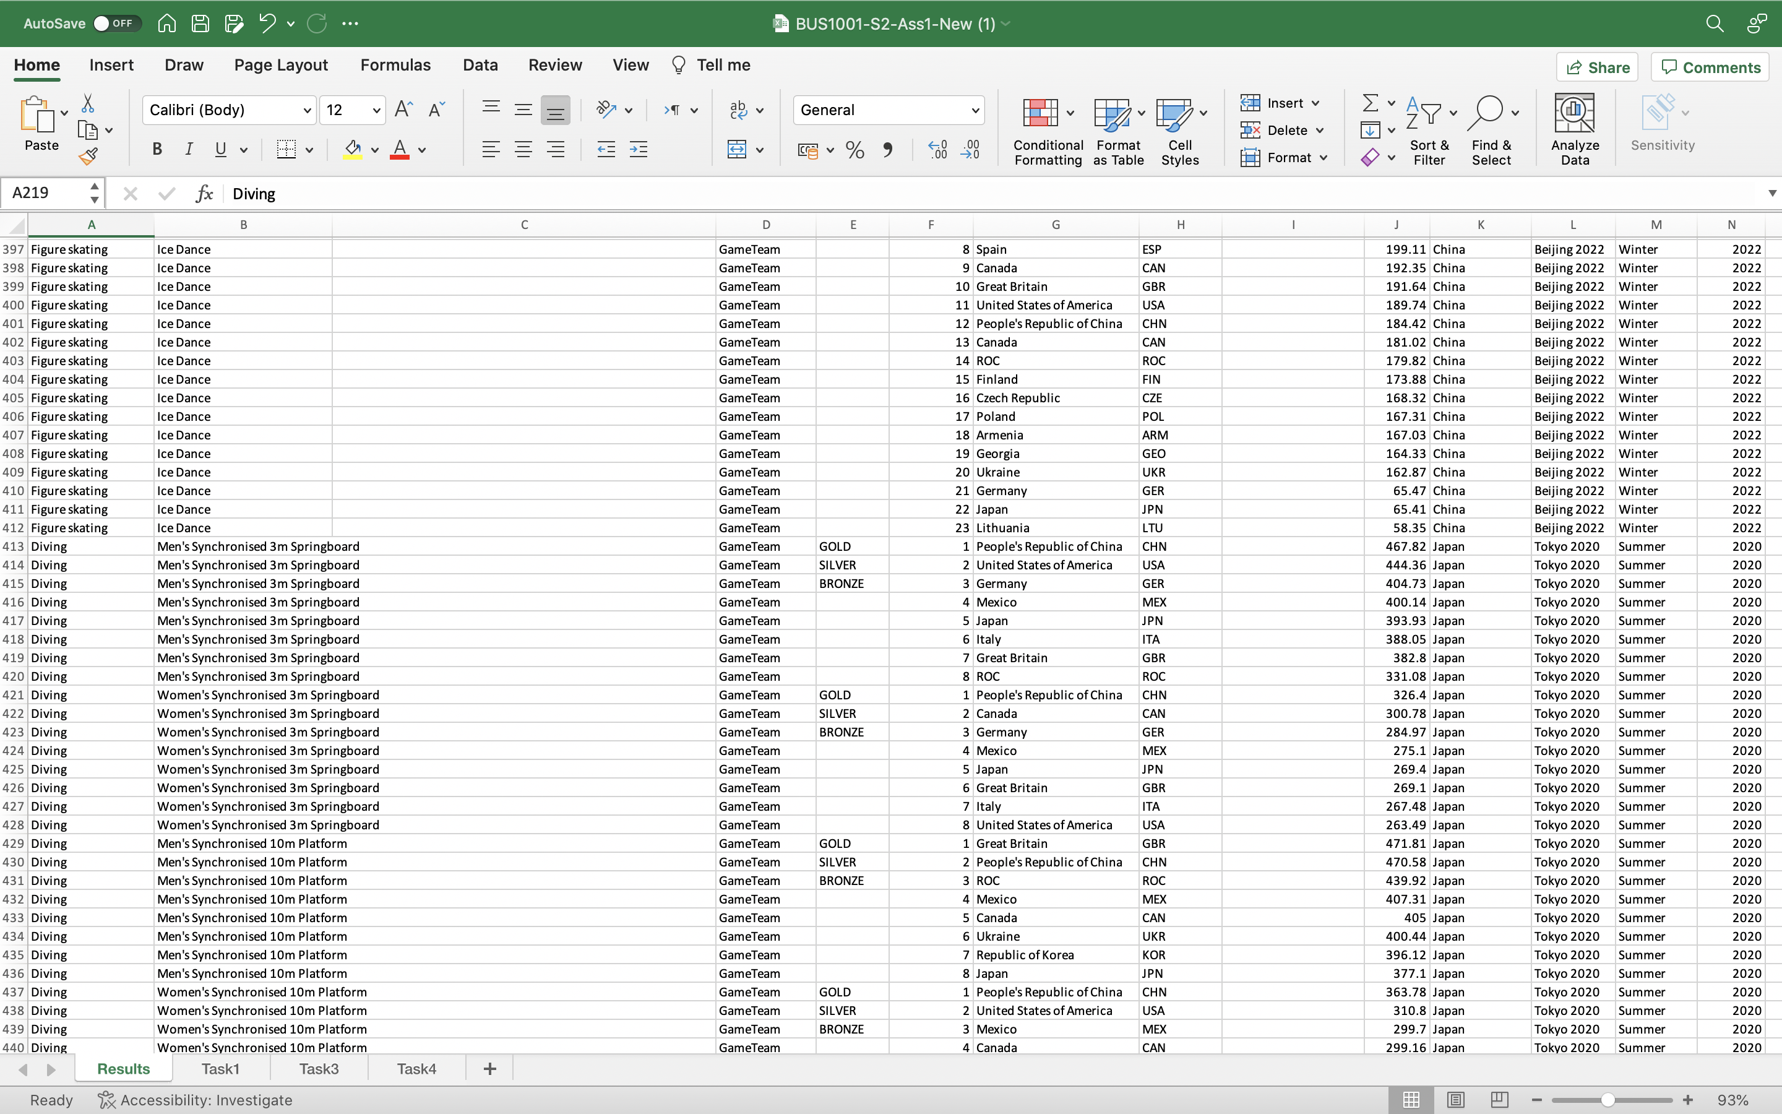The width and height of the screenshot is (1782, 1114).
Task: Apply bold formatting
Action: point(157,149)
